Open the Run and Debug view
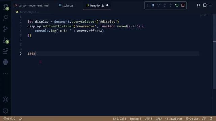216x121 pixels. coord(5,40)
